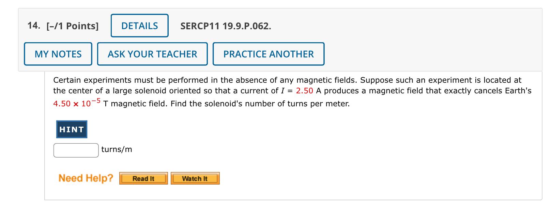The image size is (552, 205).
Task: Select PRACTICE ANOTHER to get a new problem
Action: 268,54
